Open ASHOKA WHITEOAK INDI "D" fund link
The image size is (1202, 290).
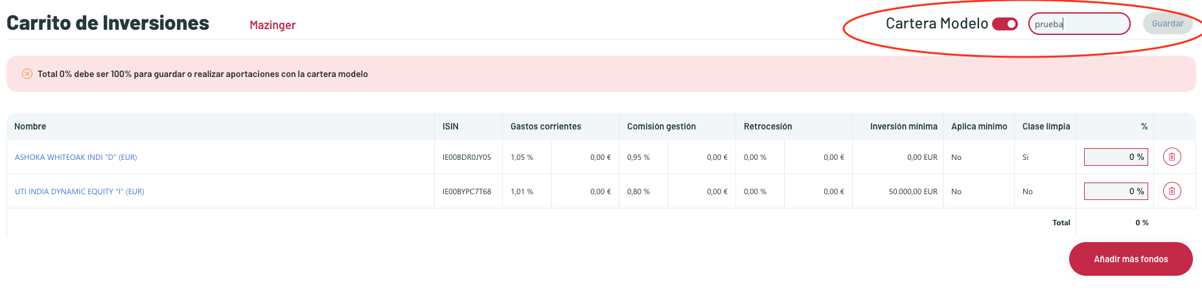tap(76, 157)
